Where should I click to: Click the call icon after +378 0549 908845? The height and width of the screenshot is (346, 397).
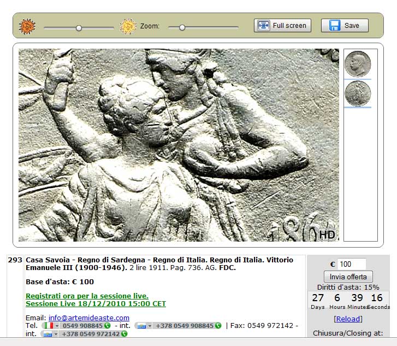(218, 326)
